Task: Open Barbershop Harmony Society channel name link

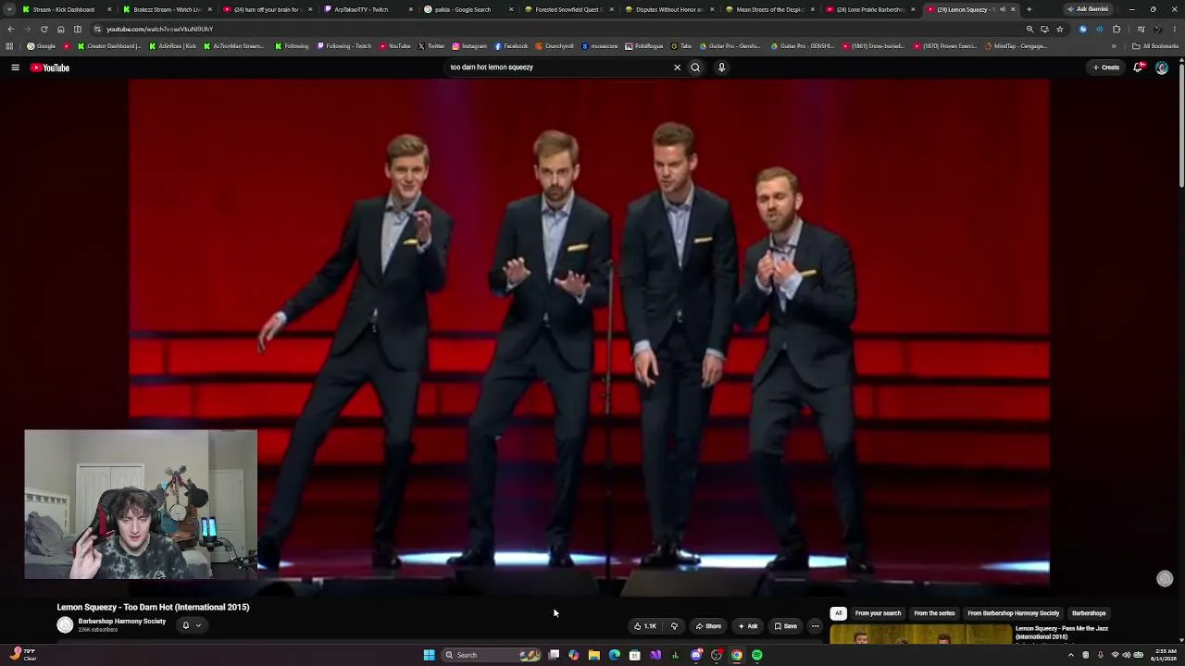Action: (122, 622)
